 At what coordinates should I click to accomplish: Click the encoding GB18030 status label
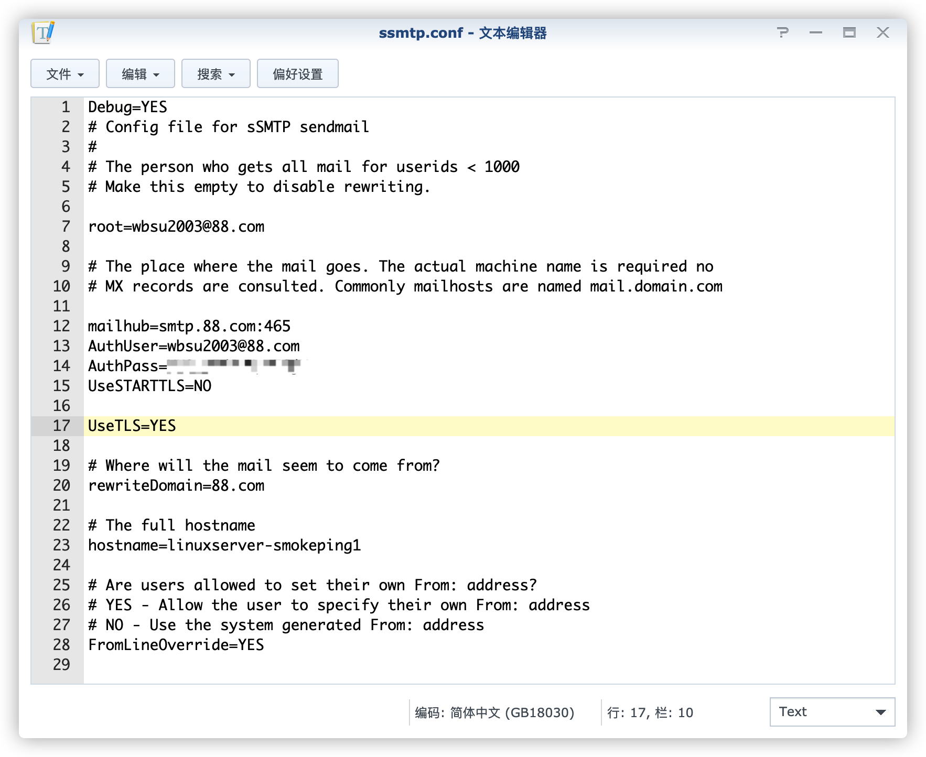point(494,712)
